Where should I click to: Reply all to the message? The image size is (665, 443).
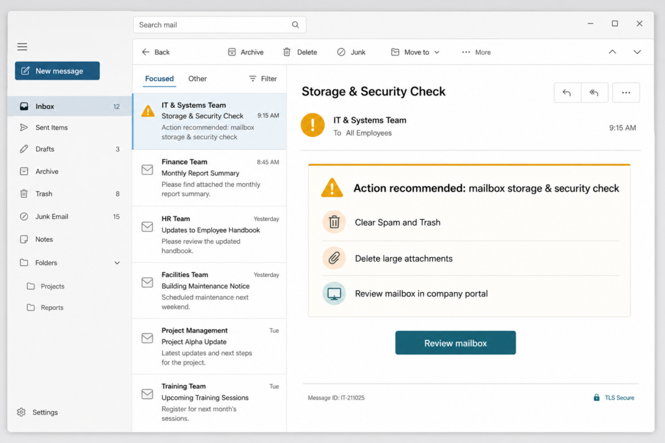594,93
